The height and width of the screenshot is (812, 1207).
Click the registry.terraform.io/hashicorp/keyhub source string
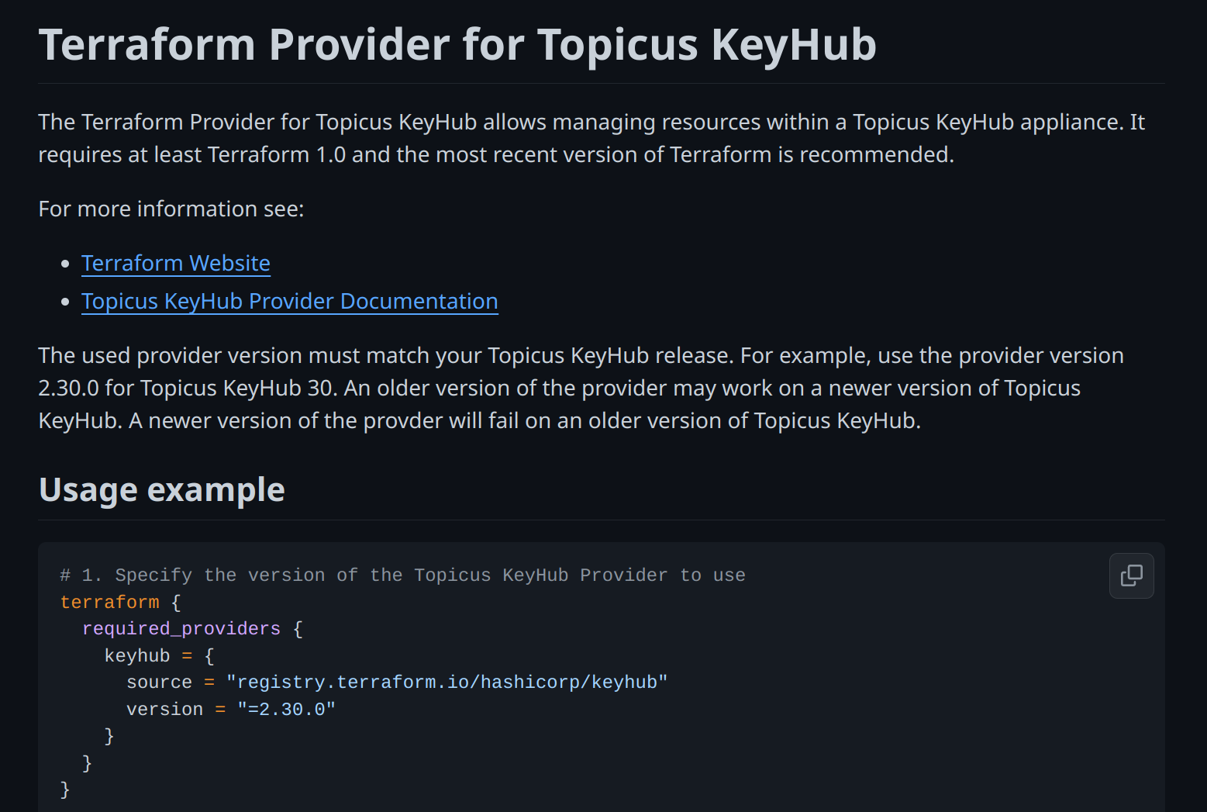[x=447, y=682]
